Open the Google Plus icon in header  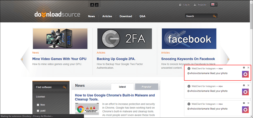tap(97, 5)
